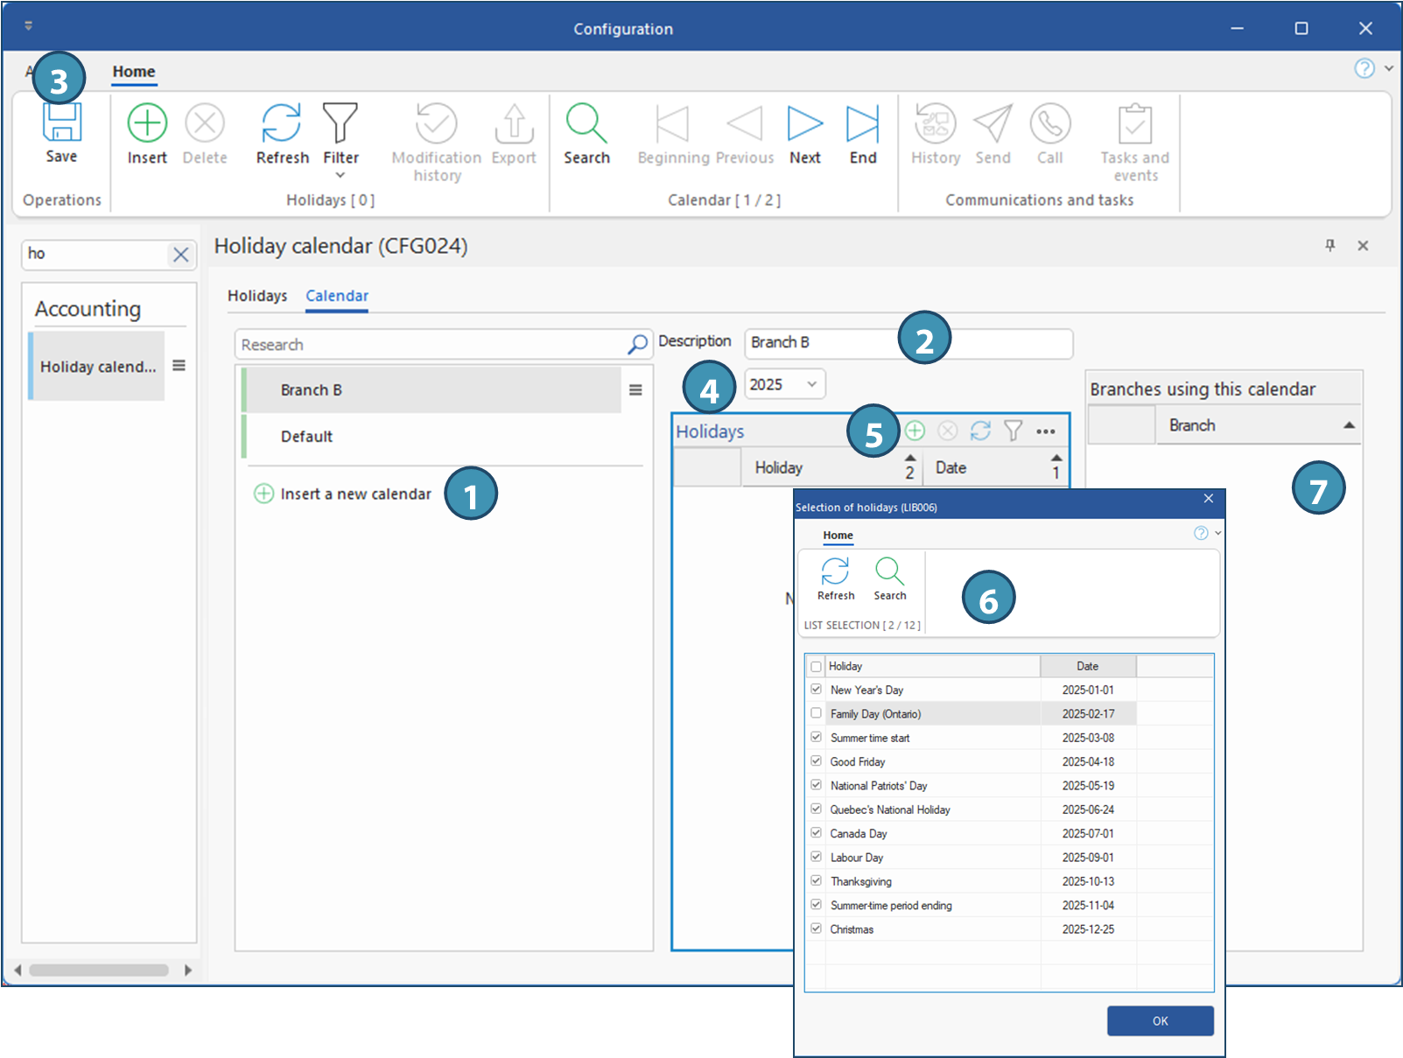Click the Save icon in Operations

point(61,127)
